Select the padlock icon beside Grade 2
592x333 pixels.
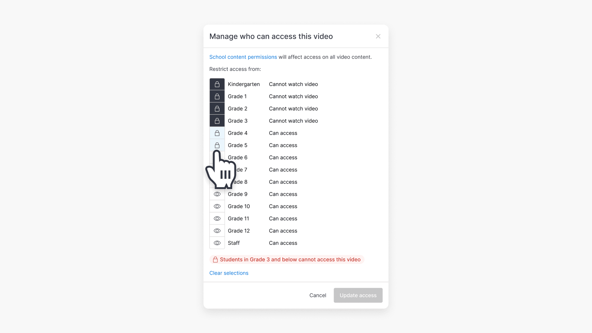[217, 109]
